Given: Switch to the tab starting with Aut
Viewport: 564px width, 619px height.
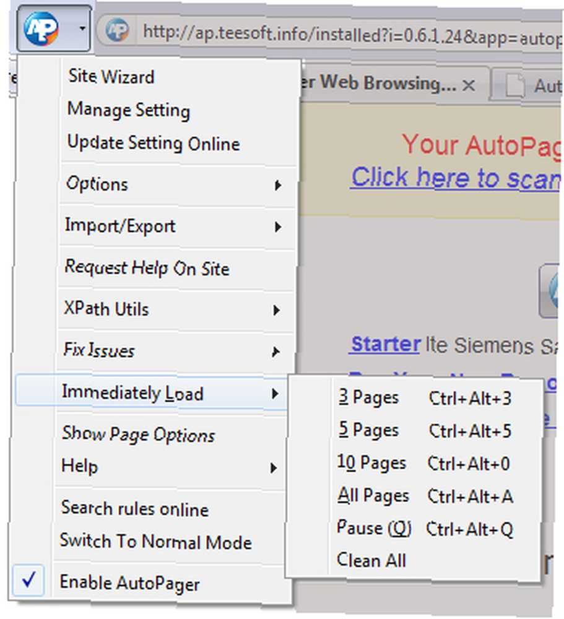Looking at the screenshot, I should point(527,85).
